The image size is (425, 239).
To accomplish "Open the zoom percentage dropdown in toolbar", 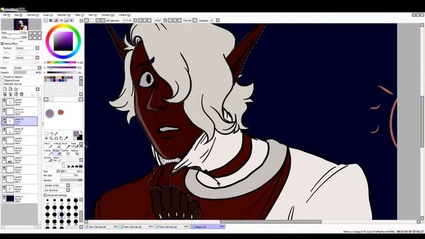I will tap(135, 21).
